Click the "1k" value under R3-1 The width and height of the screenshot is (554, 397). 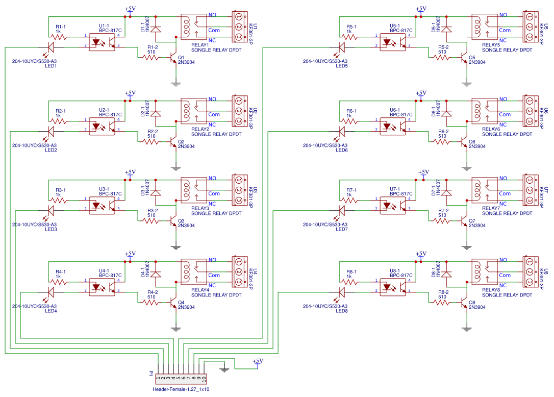[x=58, y=194]
